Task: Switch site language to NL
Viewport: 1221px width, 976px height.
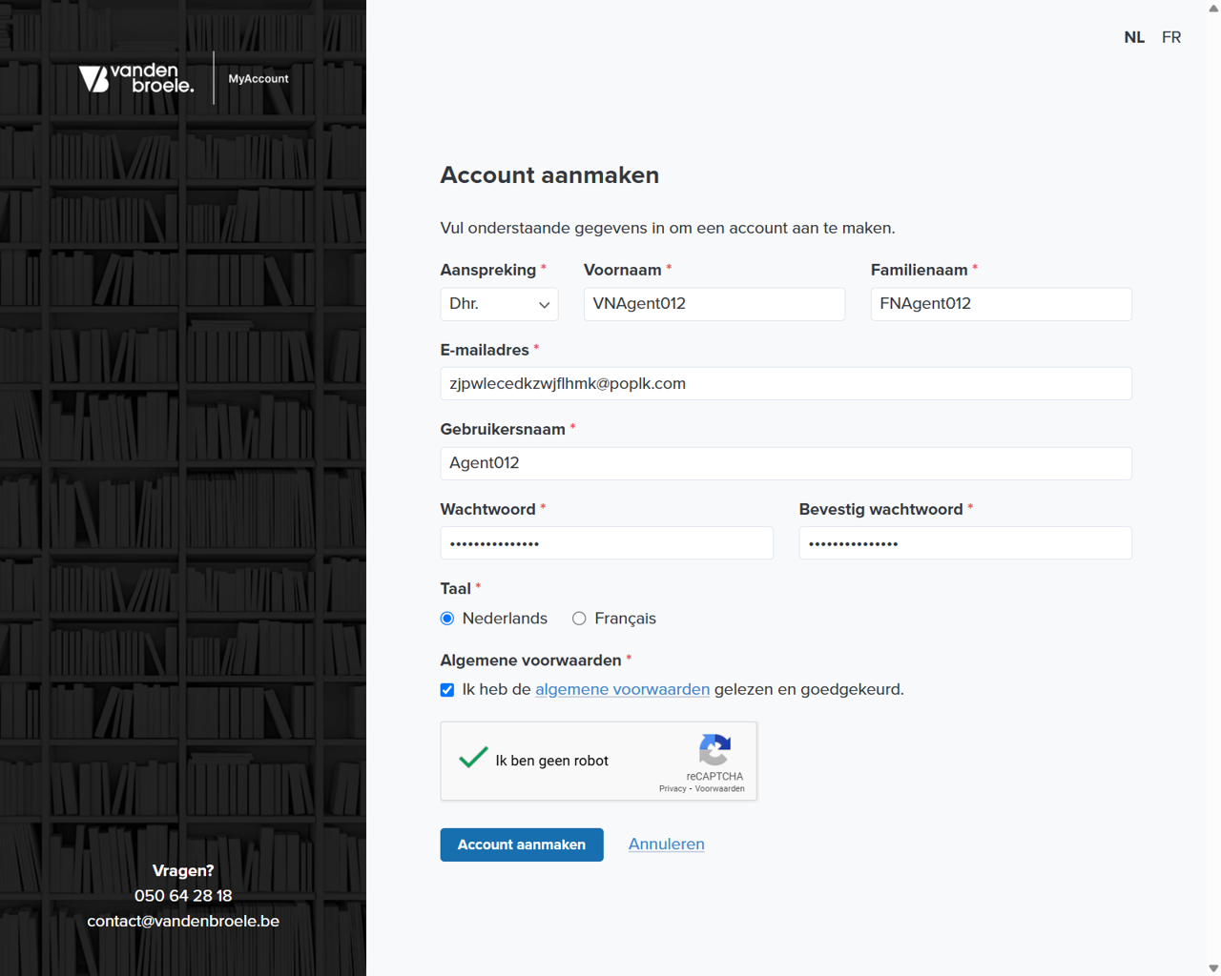Action: (1134, 37)
